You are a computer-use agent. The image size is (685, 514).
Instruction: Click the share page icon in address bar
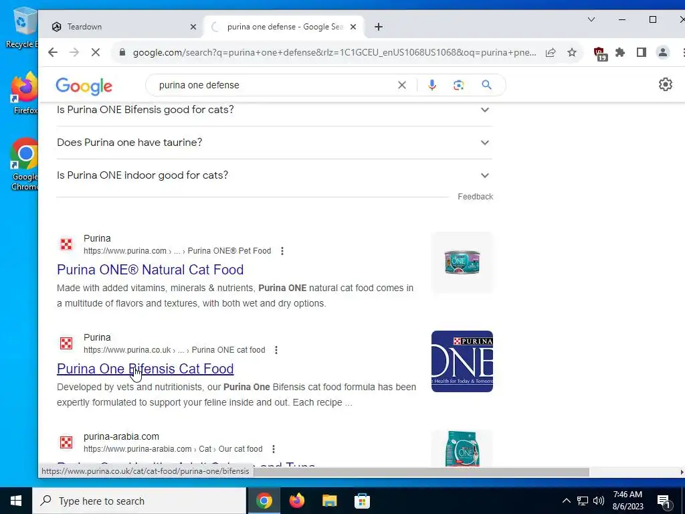(x=551, y=52)
